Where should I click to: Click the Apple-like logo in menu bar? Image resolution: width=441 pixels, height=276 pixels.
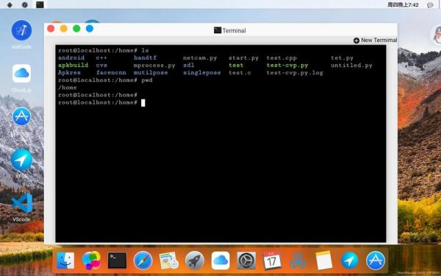[10, 5]
